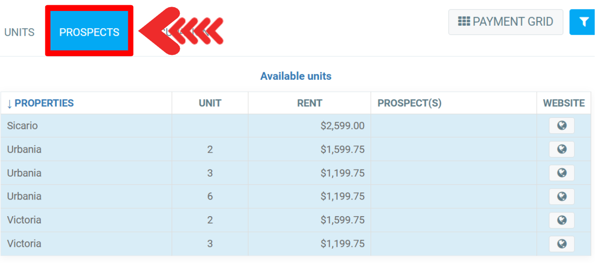This screenshot has height=263, width=599.
Task: Open the filter funnel button
Action: tap(584, 22)
